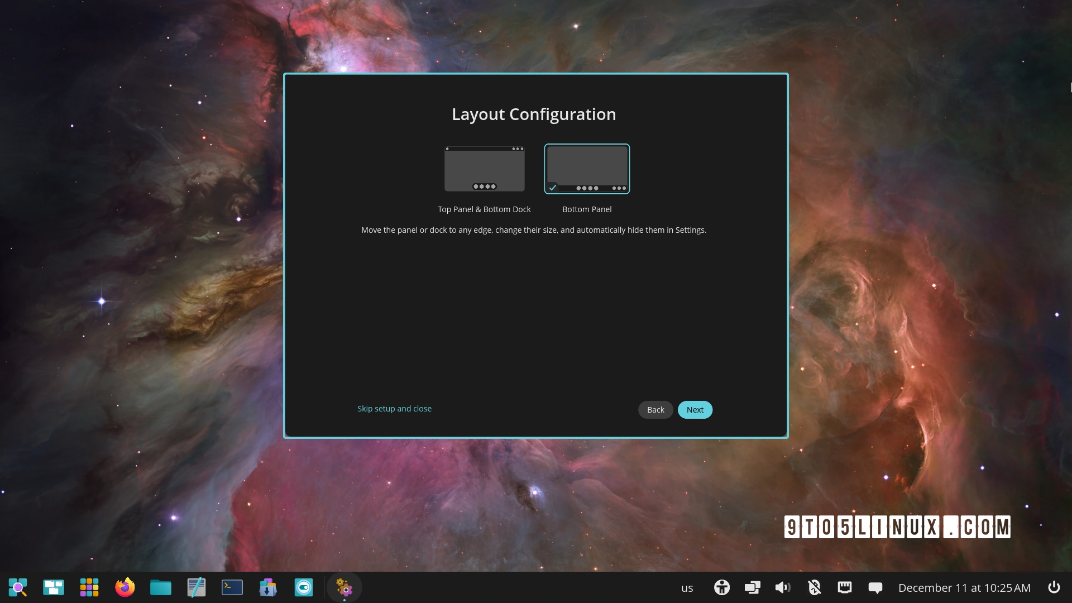This screenshot has height=603, width=1072.
Task: Open the power menu icon
Action: point(1054,587)
